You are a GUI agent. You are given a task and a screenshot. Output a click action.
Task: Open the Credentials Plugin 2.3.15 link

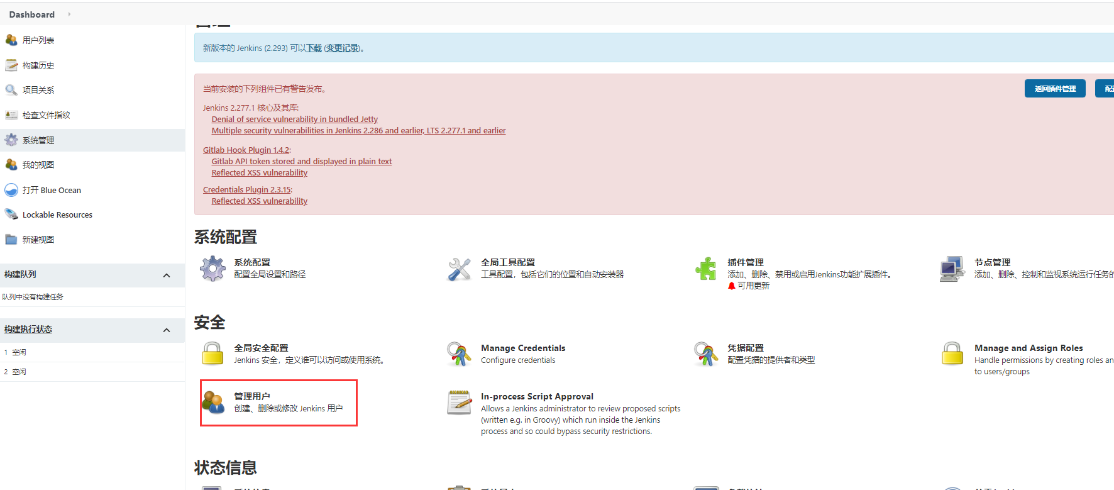pos(247,189)
